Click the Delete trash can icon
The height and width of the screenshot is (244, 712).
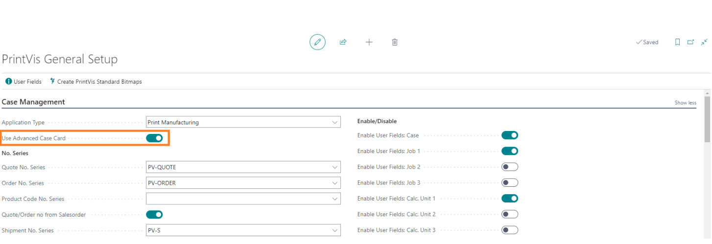click(x=395, y=42)
